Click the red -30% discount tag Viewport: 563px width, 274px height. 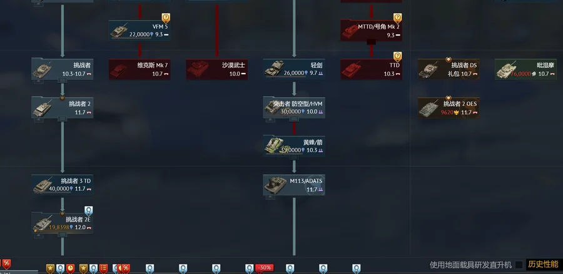pos(265,268)
